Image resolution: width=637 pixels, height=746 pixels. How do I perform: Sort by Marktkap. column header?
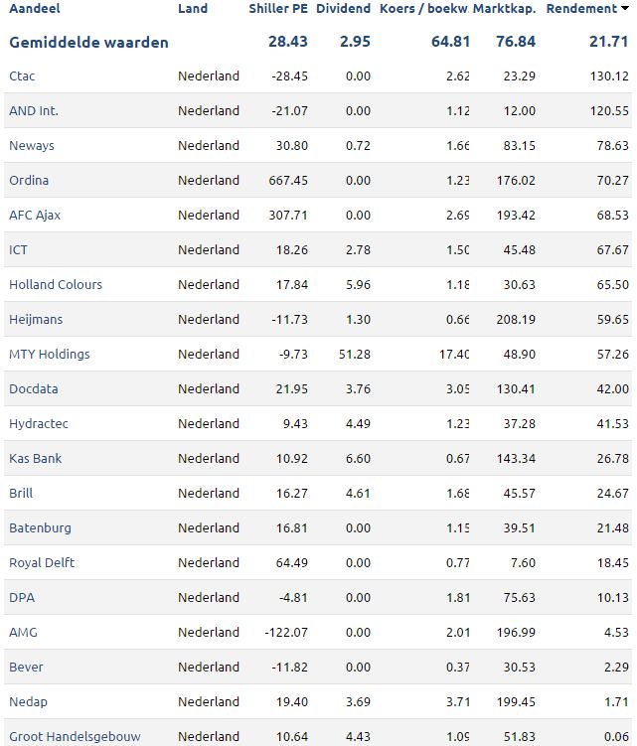click(504, 9)
